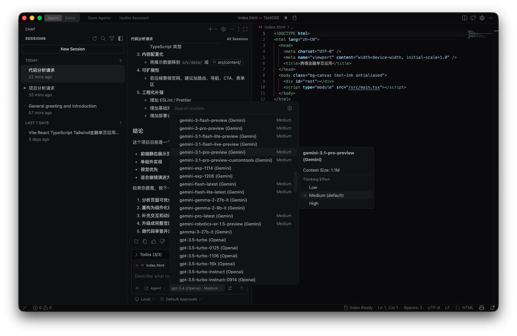Switch to Editor mode in the title bar
This screenshot has height=336, width=517.
point(70,18)
